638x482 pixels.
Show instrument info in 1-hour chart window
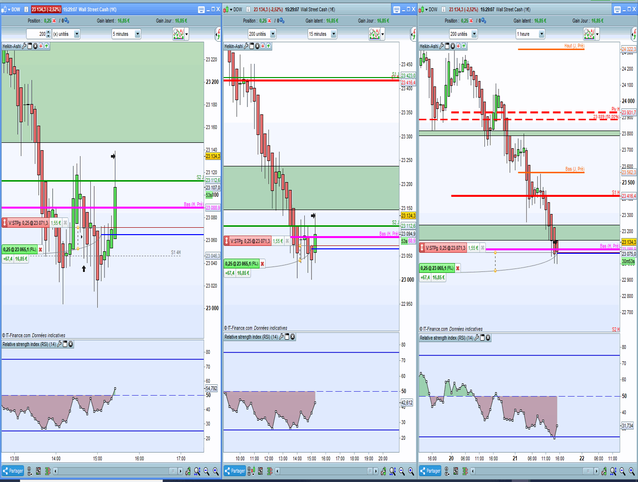444,9
